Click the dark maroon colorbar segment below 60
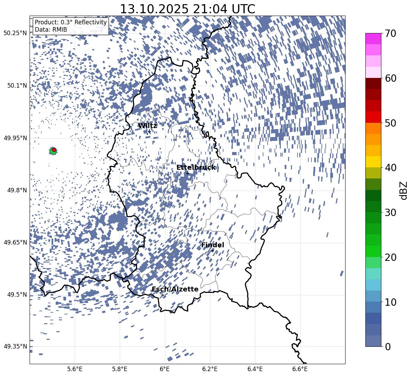Viewport: 412px width, 376px height. [373, 83]
